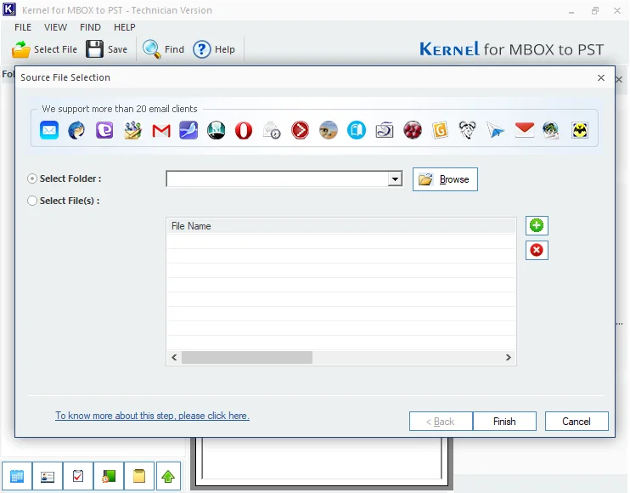Viewport: 630px width, 493px height.
Task: Click inside the folder path input field
Action: (x=276, y=179)
